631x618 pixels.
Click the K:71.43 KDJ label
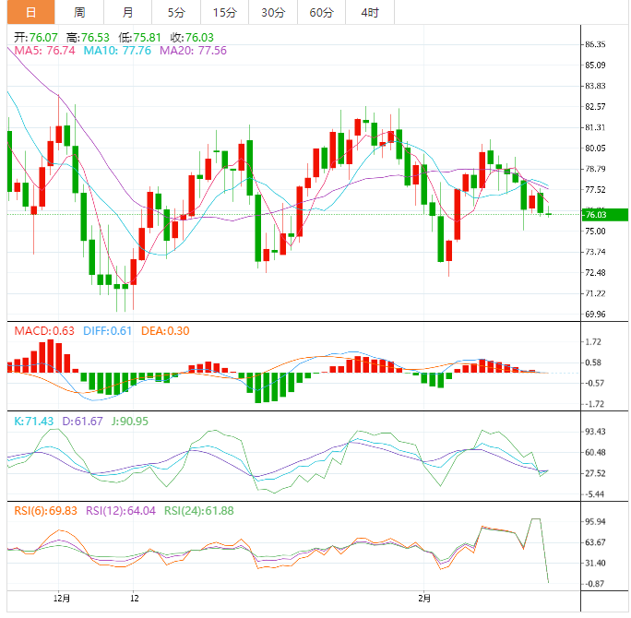(30, 421)
